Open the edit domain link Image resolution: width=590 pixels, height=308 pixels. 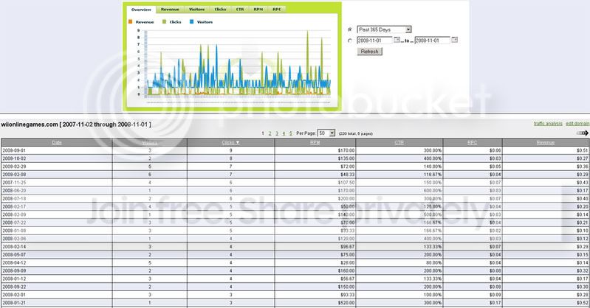click(x=577, y=124)
